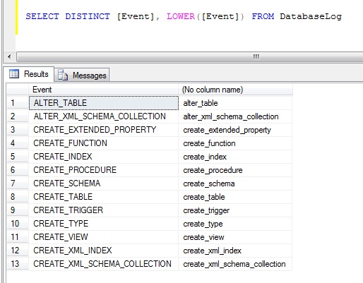
Task: Select the Results tab
Action: (x=29, y=74)
